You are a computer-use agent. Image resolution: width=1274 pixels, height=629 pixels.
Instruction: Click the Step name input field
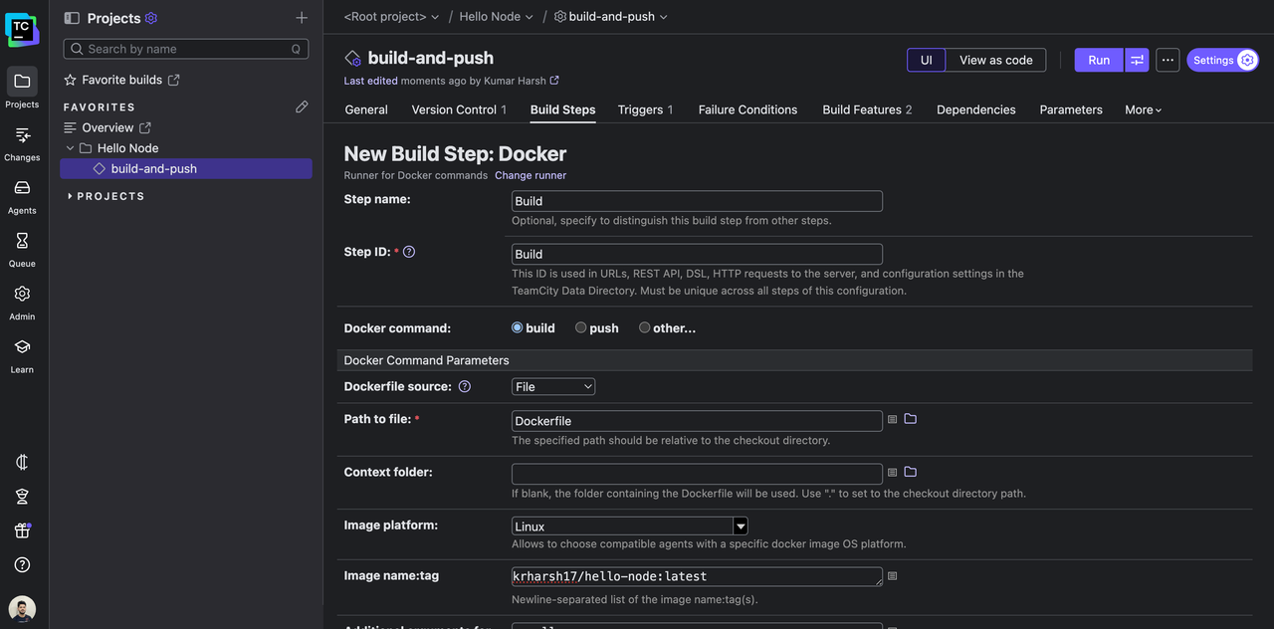[697, 201]
